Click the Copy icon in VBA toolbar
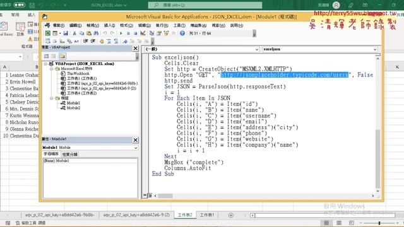Viewport: 404px width, 227px height. coord(81,33)
